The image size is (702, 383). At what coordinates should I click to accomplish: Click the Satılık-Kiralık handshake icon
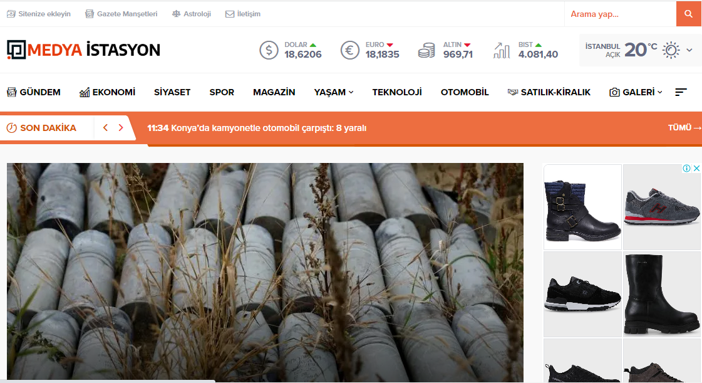513,92
